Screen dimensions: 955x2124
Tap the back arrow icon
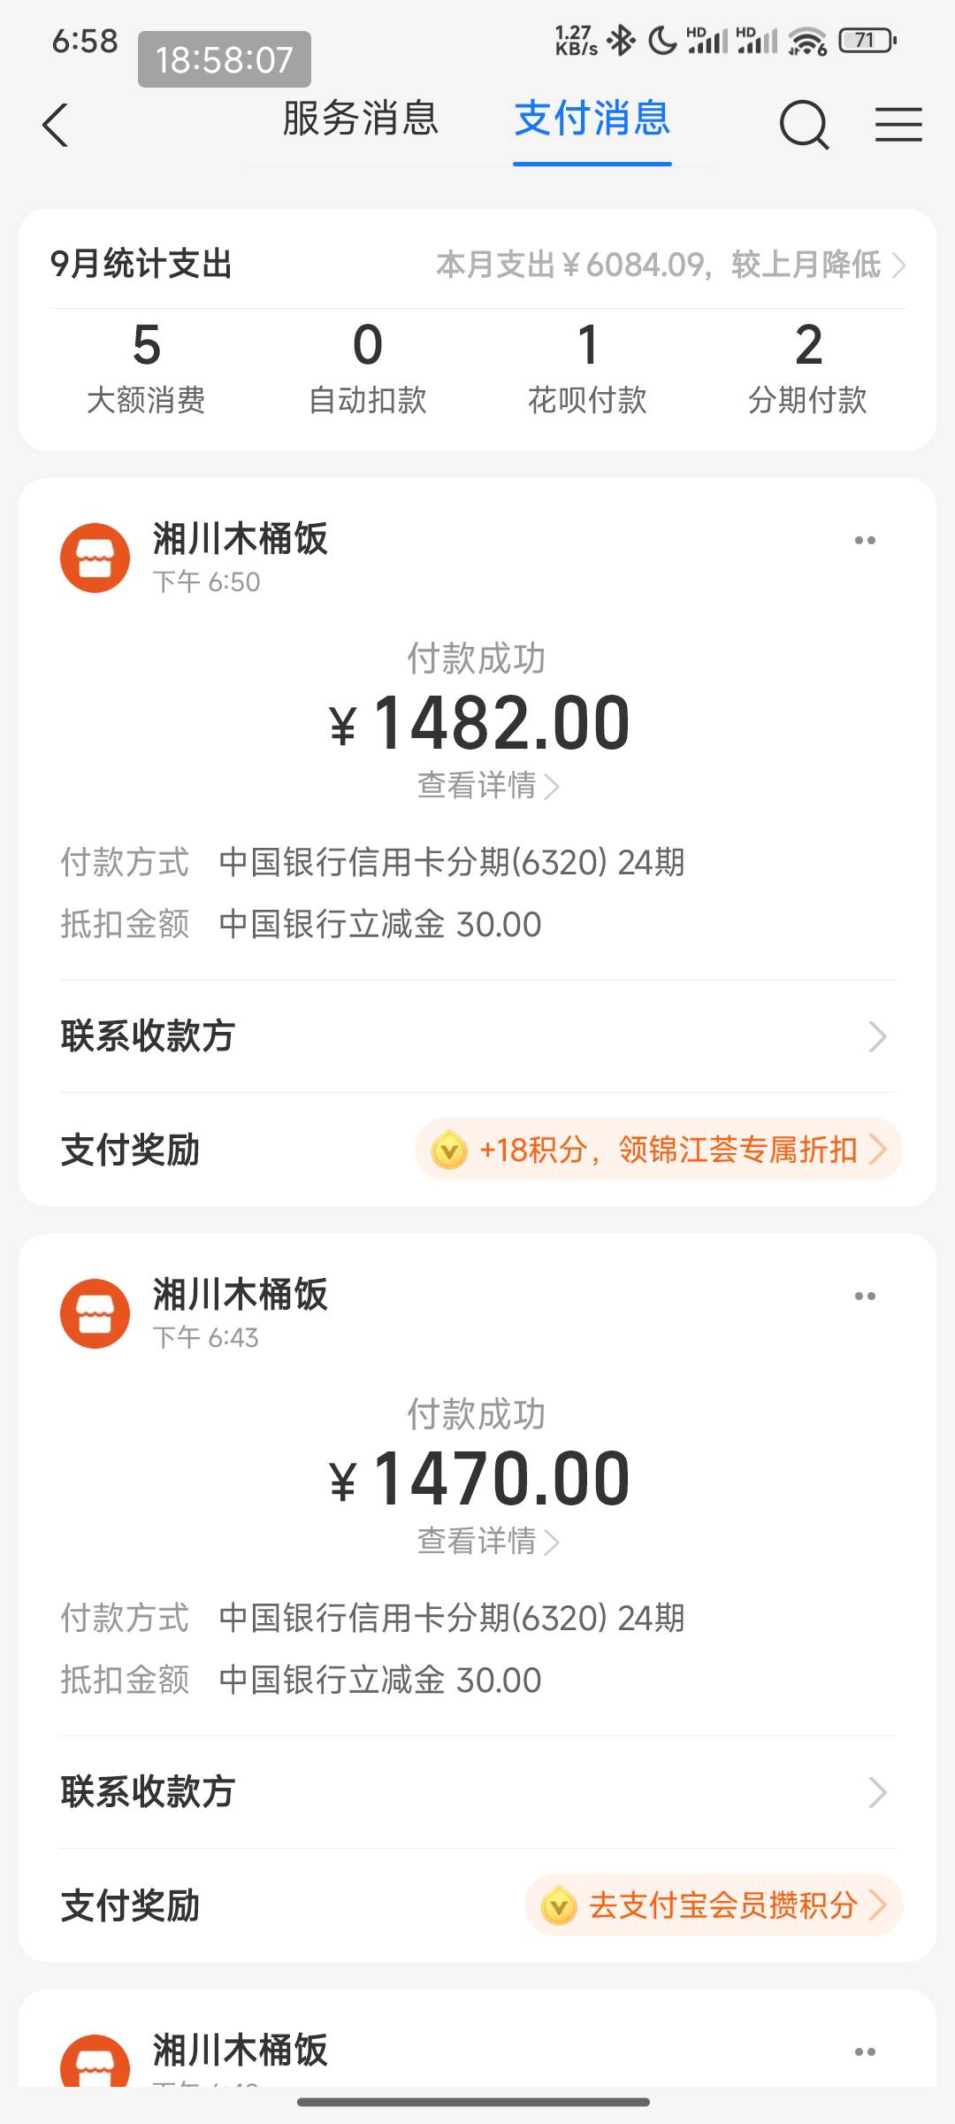tap(55, 125)
